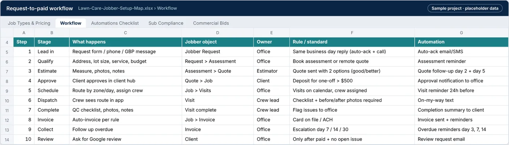Select cell 'Crew sees route in app'
Image resolution: width=509 pixels, height=145 pixels.
point(125,100)
